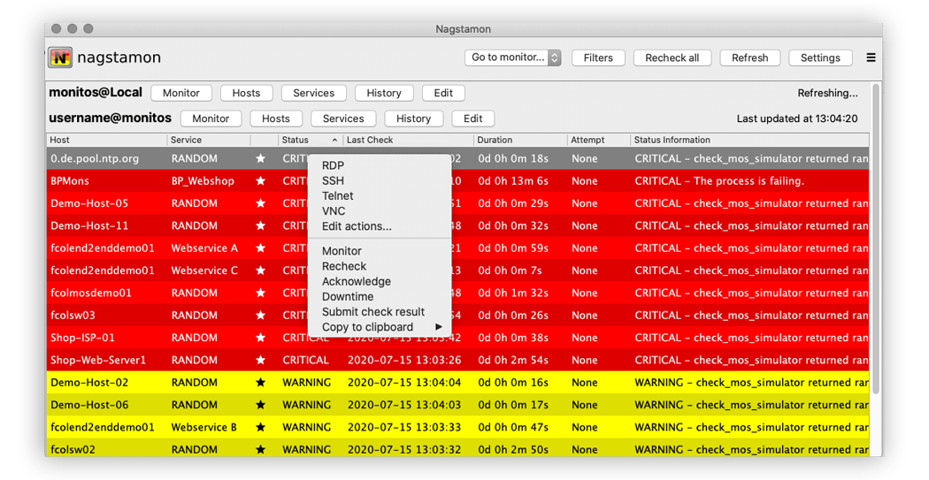Select Acknowledge in context menu
Image resolution: width=929 pixels, height=480 pixels.
(357, 282)
